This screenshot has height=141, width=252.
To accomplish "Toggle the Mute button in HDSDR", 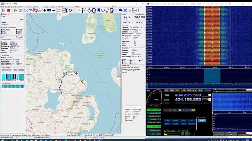I will [167, 124].
